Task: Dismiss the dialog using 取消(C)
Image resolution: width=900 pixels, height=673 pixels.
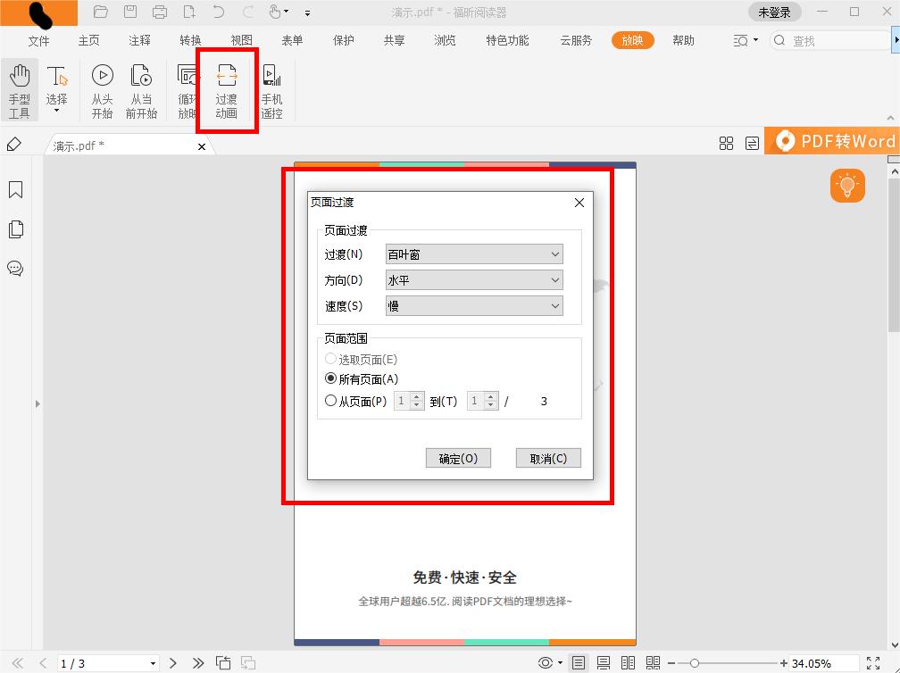Action: coord(548,457)
